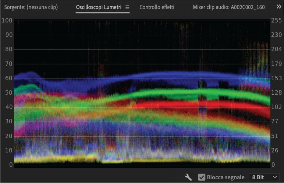This screenshot has height=183, width=284.
Task: Click the 204 value on the right scale
Action: tap(276, 49)
